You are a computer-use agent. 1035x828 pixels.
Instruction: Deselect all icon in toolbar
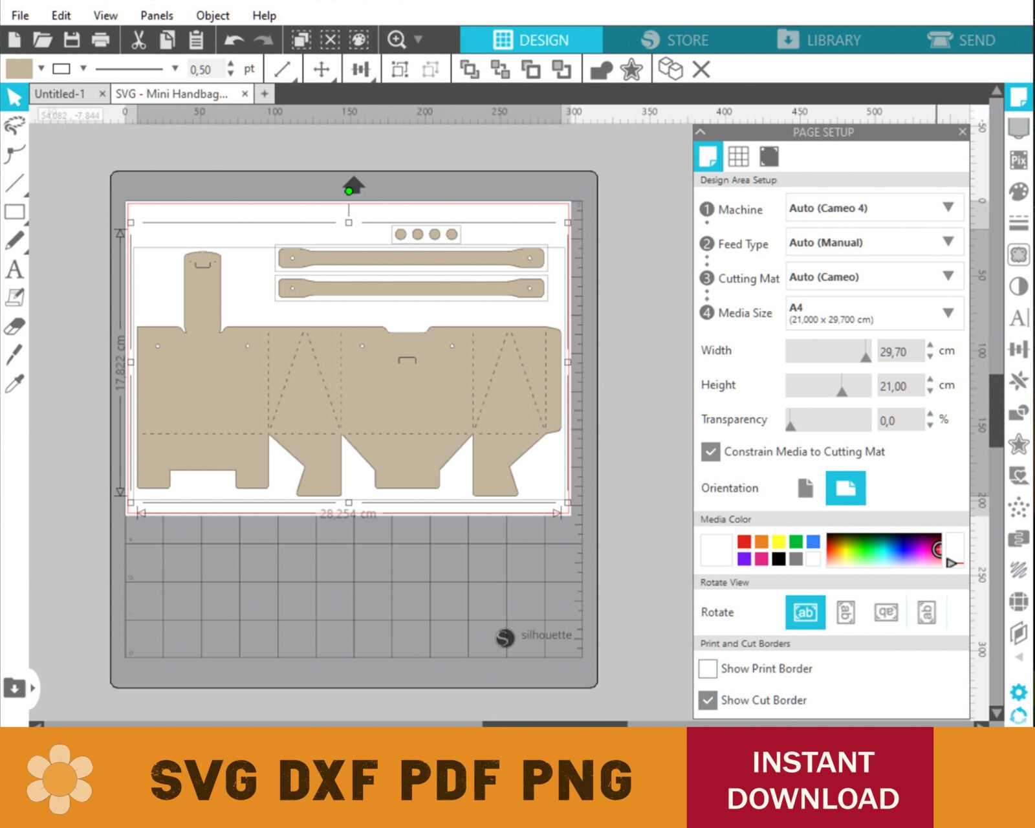(330, 40)
